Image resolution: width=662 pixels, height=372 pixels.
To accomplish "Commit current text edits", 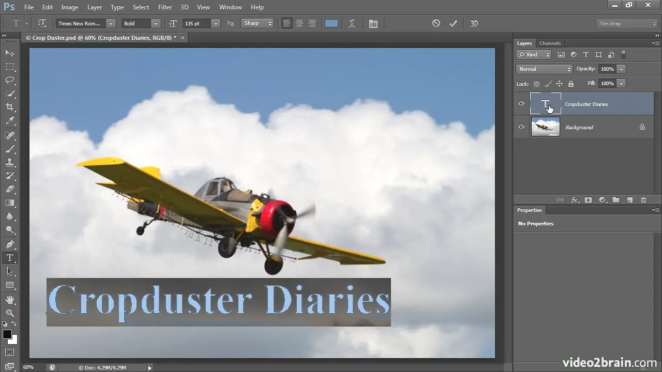I will 453,23.
